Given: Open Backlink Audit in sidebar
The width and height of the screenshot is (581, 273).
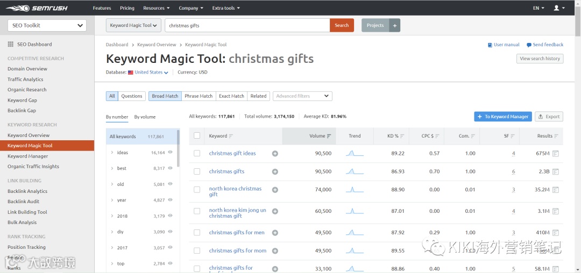Looking at the screenshot, I should 23,202.
